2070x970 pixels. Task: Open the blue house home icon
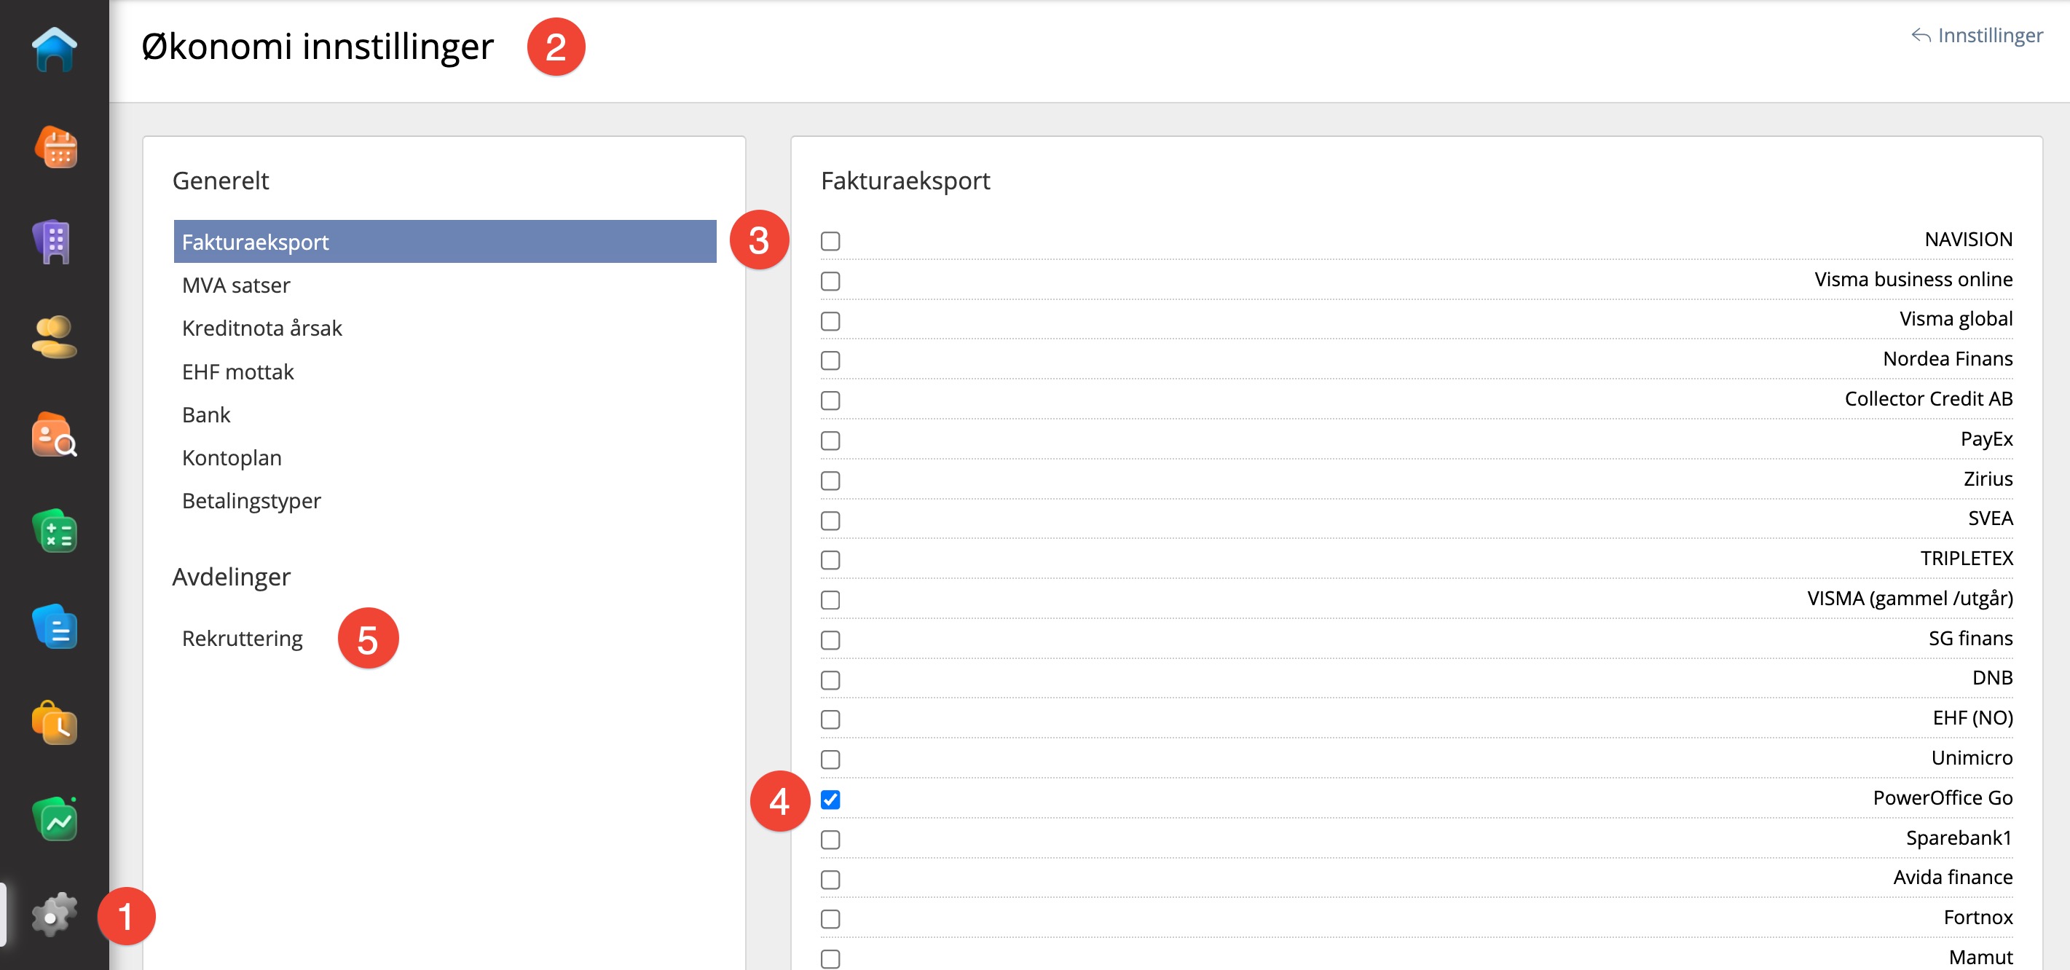(54, 50)
